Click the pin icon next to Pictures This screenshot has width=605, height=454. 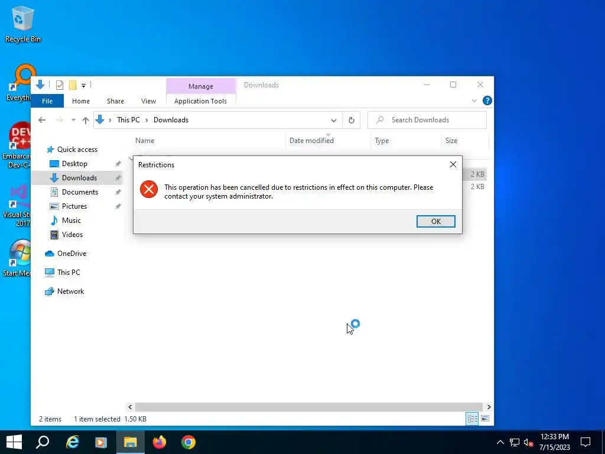pos(118,206)
